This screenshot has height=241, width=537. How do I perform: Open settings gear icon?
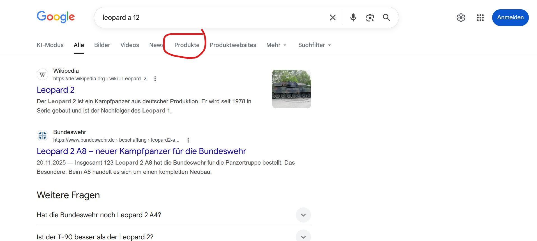(461, 18)
